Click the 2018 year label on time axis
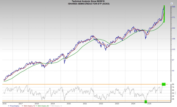 coord(37,104)
